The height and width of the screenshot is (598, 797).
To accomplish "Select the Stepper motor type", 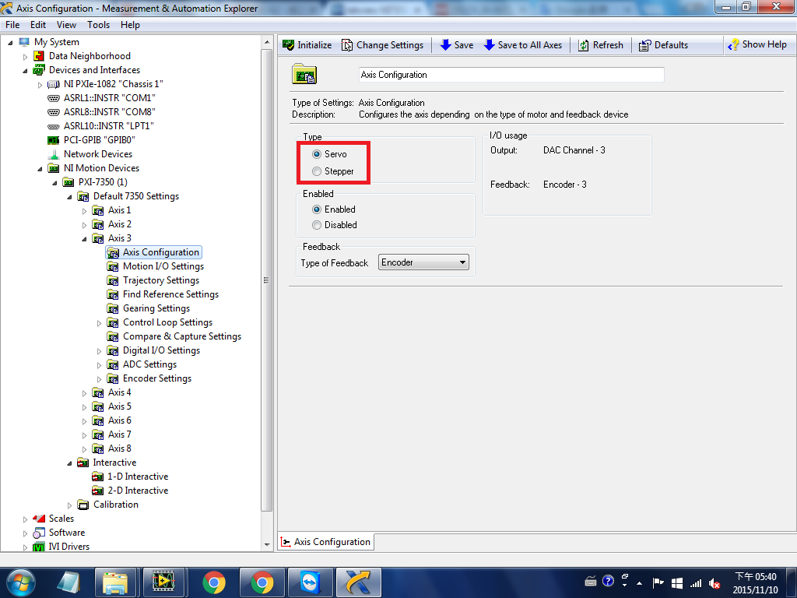I will [317, 171].
